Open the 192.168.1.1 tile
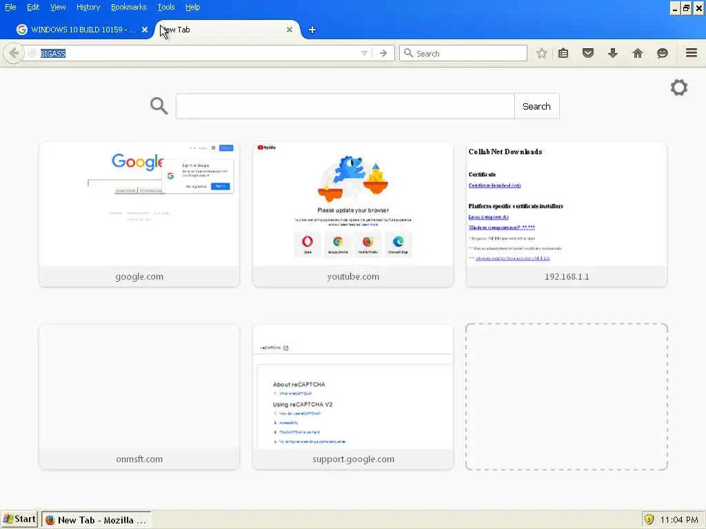This screenshot has height=529, width=706. [567, 214]
